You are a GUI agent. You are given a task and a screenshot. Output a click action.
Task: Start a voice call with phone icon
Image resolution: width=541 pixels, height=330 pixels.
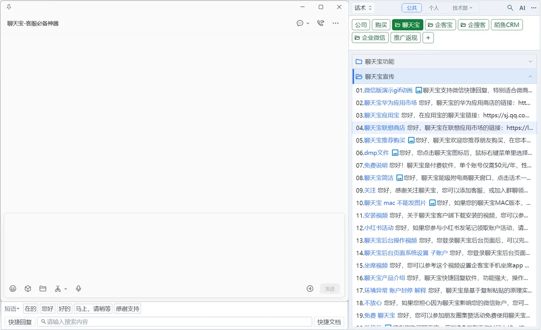pos(321,23)
